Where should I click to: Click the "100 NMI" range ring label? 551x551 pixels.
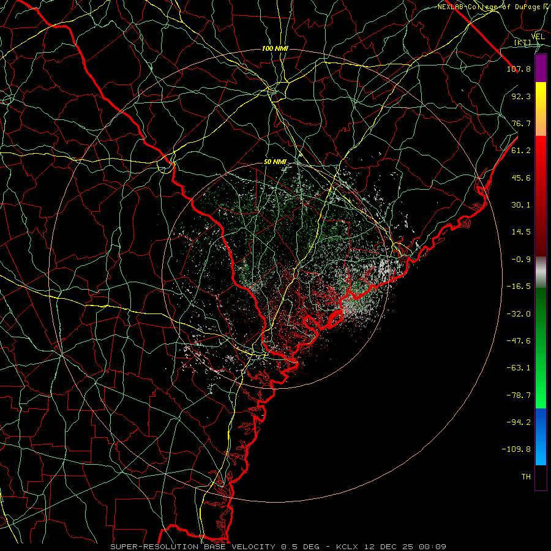(x=275, y=48)
